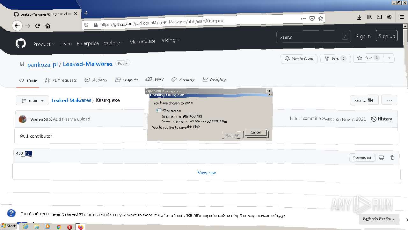
Task: Open the Firefox hamburger menu
Action: pos(402,17)
